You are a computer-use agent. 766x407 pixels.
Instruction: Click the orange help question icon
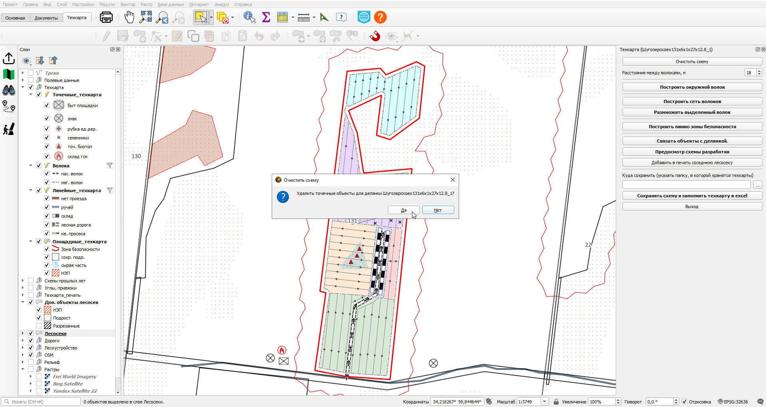(x=380, y=17)
